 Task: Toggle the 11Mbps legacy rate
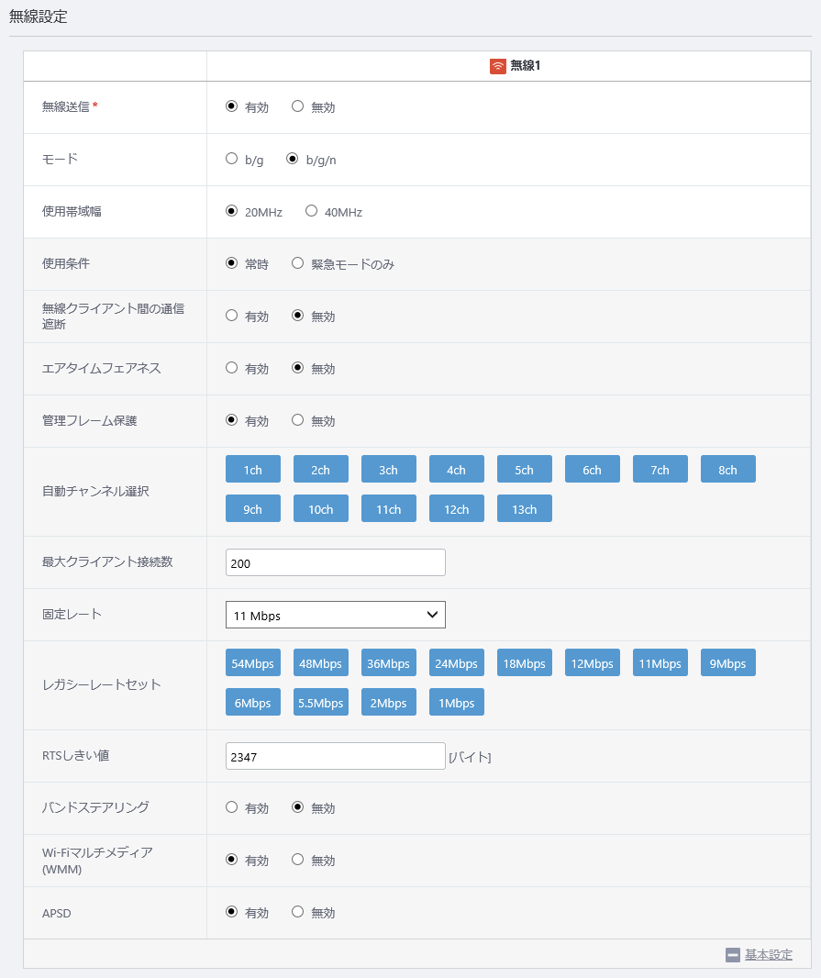[660, 662]
